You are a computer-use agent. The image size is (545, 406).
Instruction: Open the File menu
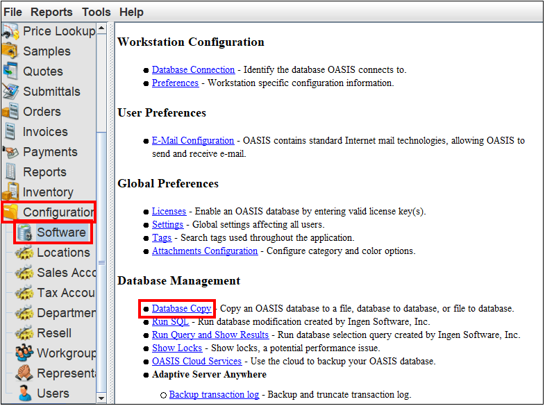[13, 12]
